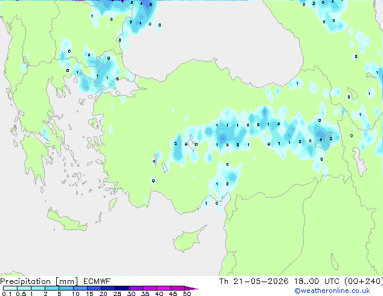Viewport: 383px width, 296px height.
Task: Click the 'ECMWF' model label
Action: pos(97,282)
